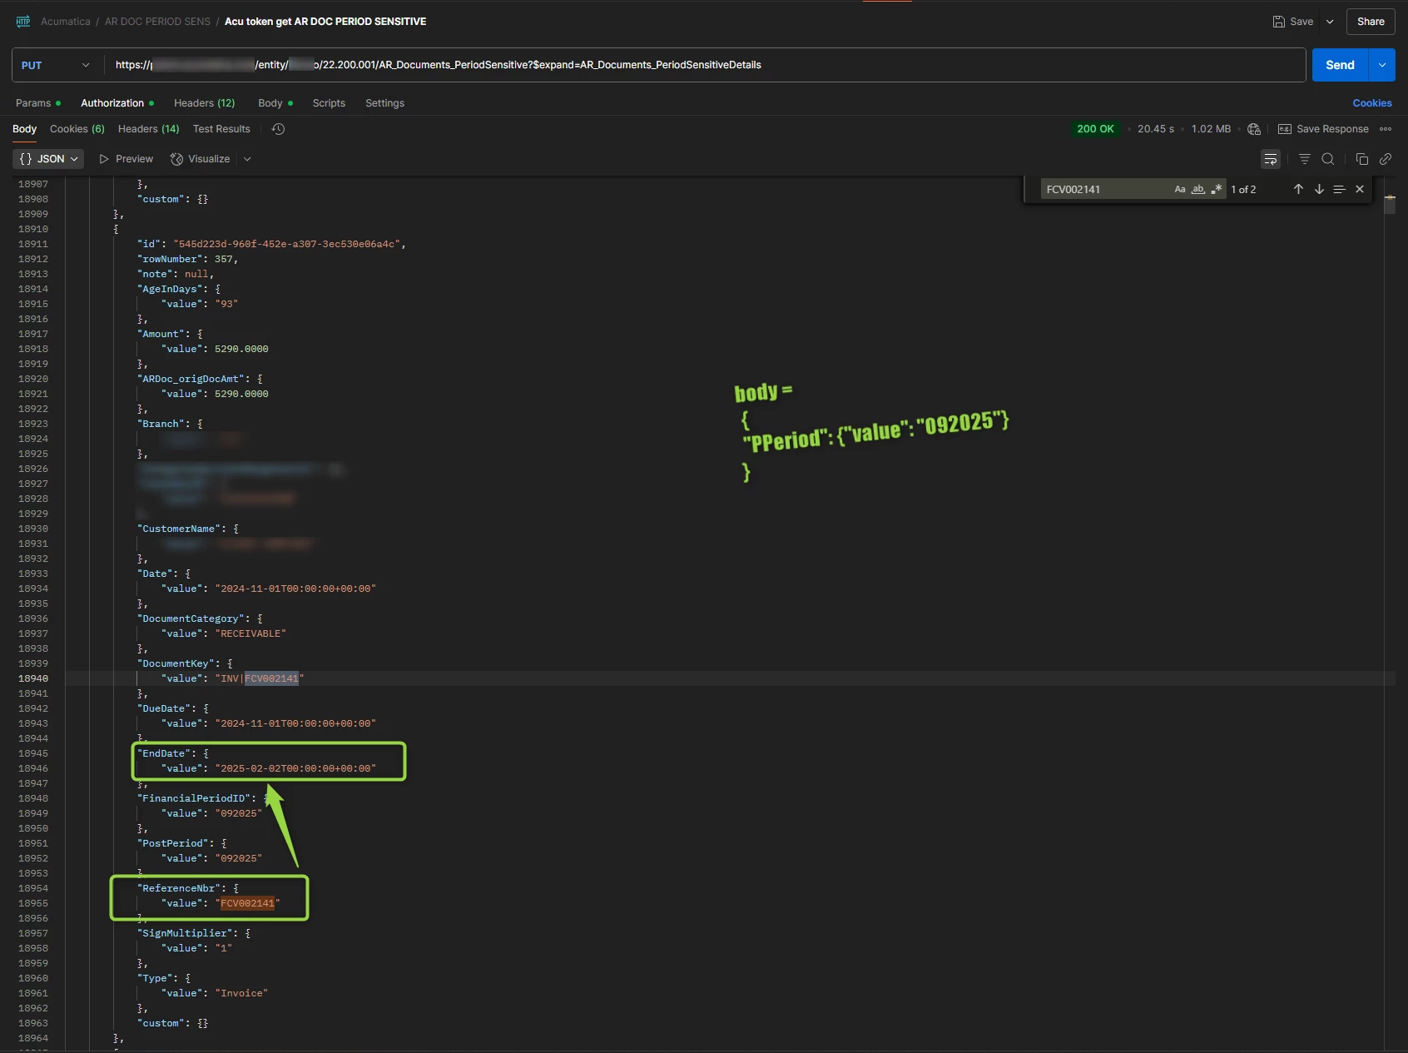The image size is (1408, 1053).
Task: Click the link icon in the response toolbar
Action: click(1386, 159)
